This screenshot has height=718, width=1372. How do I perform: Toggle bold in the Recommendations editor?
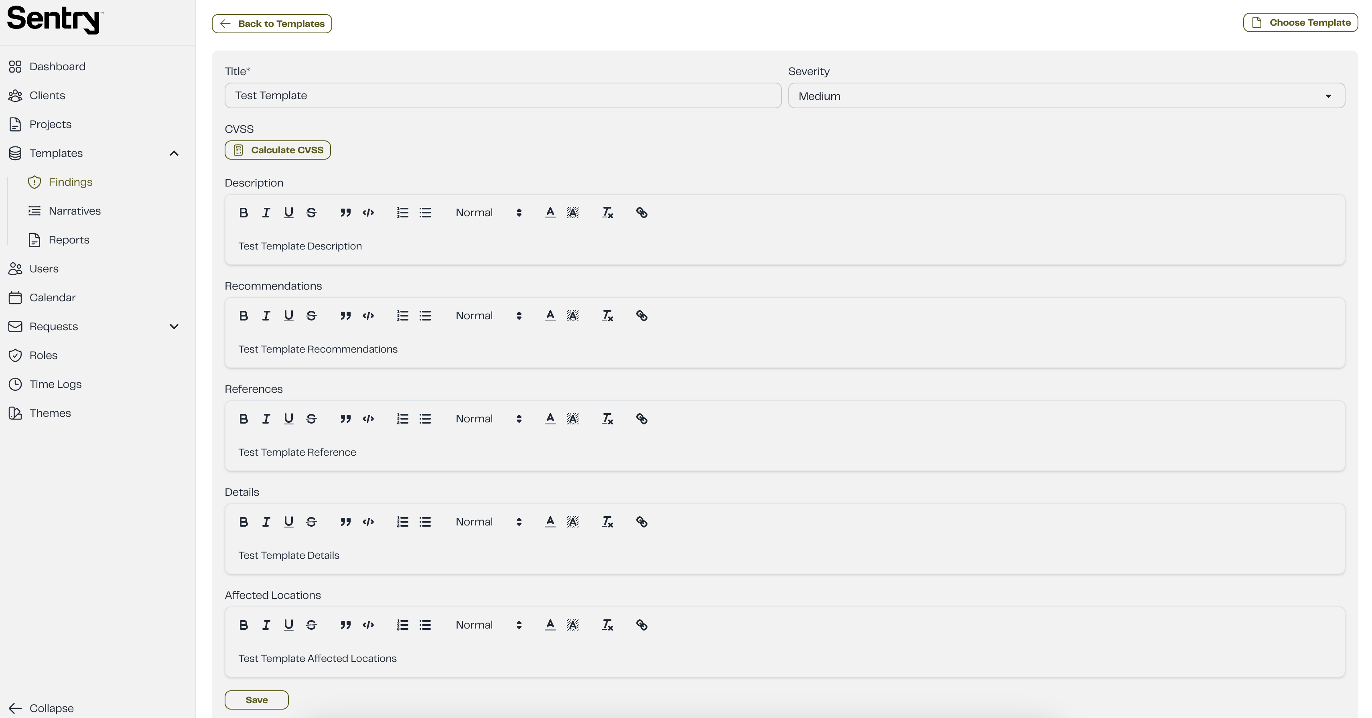pos(244,316)
